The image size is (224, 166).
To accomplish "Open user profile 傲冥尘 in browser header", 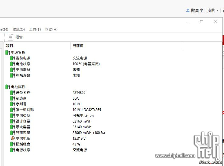I will pos(197,10).
